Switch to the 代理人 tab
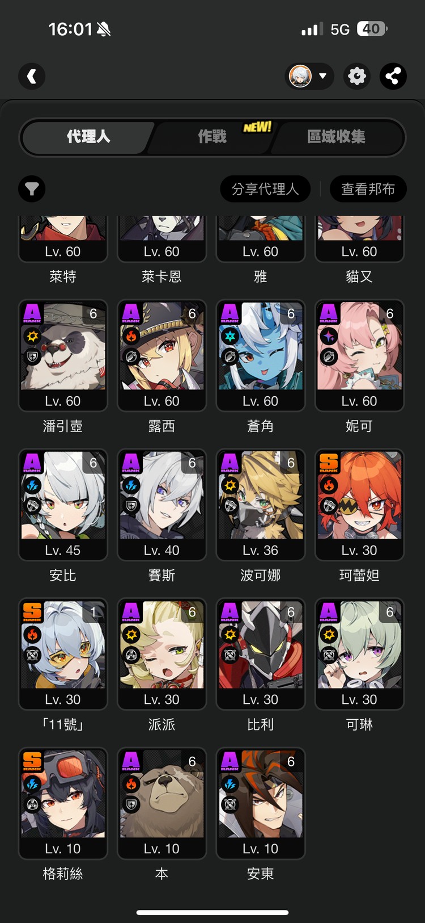Screen dimensions: 425x923 pyautogui.click(x=88, y=137)
